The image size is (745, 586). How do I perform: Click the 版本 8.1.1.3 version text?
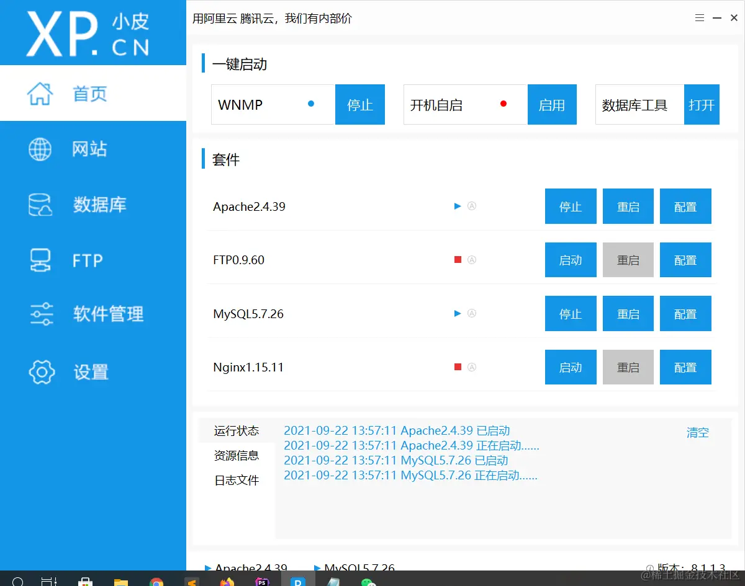pyautogui.click(x=690, y=567)
